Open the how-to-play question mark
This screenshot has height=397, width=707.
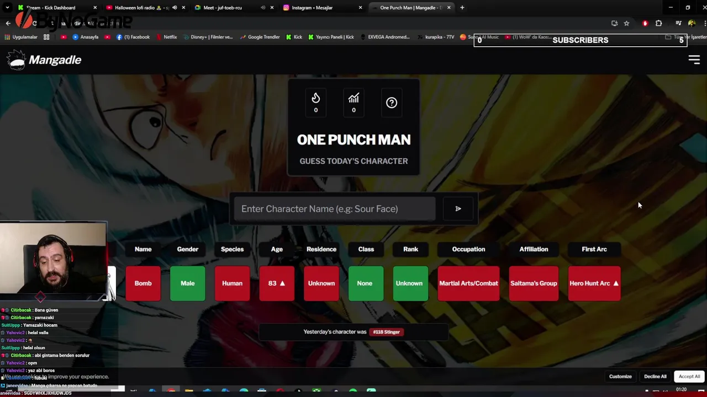click(x=392, y=103)
